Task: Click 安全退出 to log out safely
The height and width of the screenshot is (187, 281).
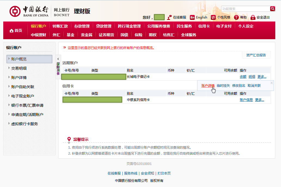Action: [x=260, y=17]
